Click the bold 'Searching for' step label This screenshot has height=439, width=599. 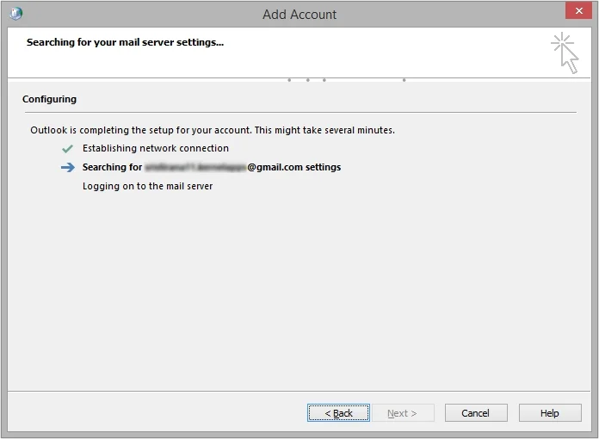[x=112, y=168]
